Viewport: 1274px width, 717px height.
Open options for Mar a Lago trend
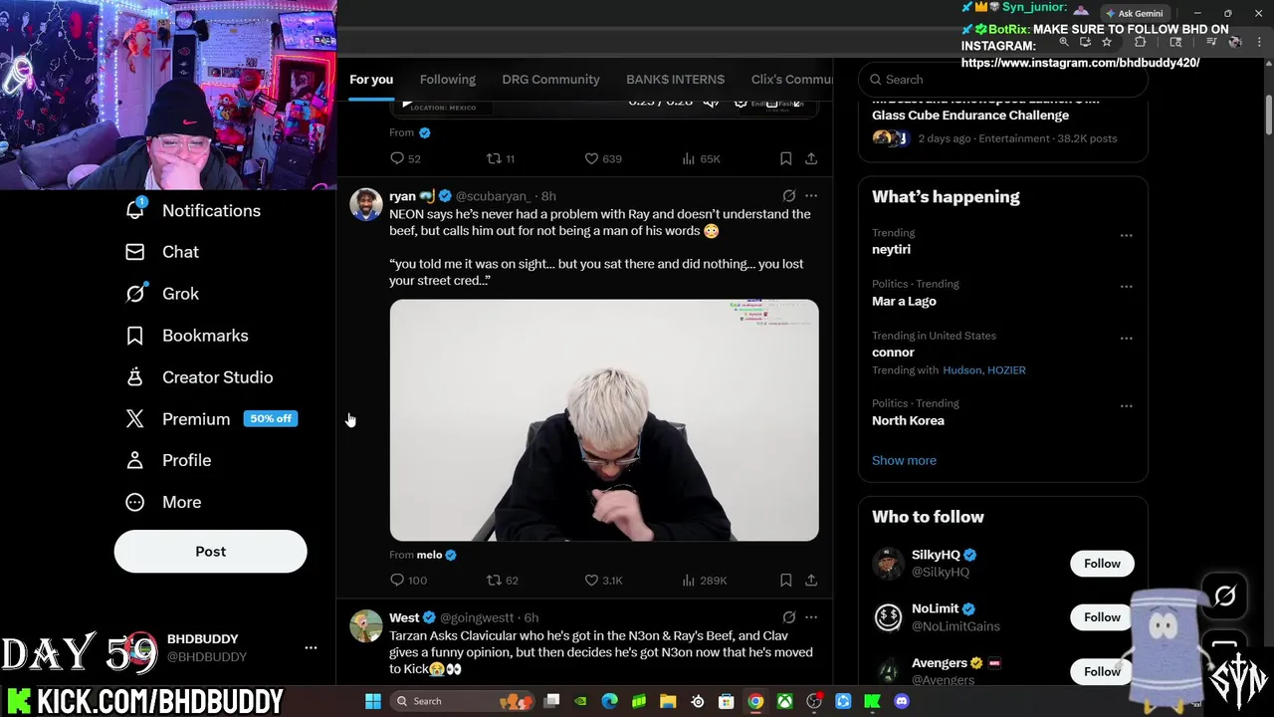pos(1126,286)
